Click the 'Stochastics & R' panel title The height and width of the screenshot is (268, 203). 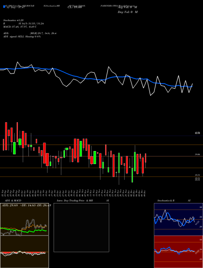[x=166, y=201]
